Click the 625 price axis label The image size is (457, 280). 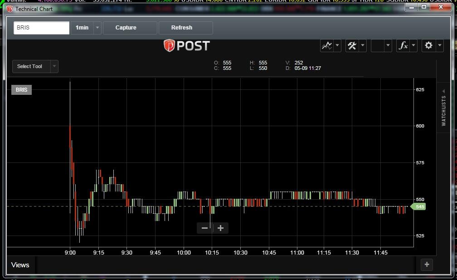(x=420, y=89)
